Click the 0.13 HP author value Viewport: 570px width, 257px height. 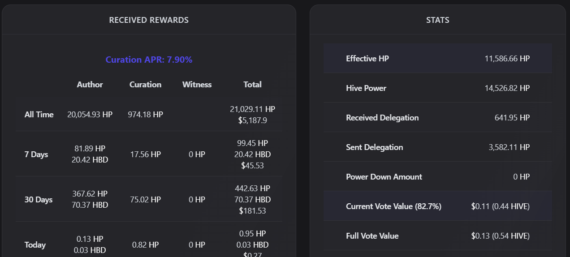(90, 239)
